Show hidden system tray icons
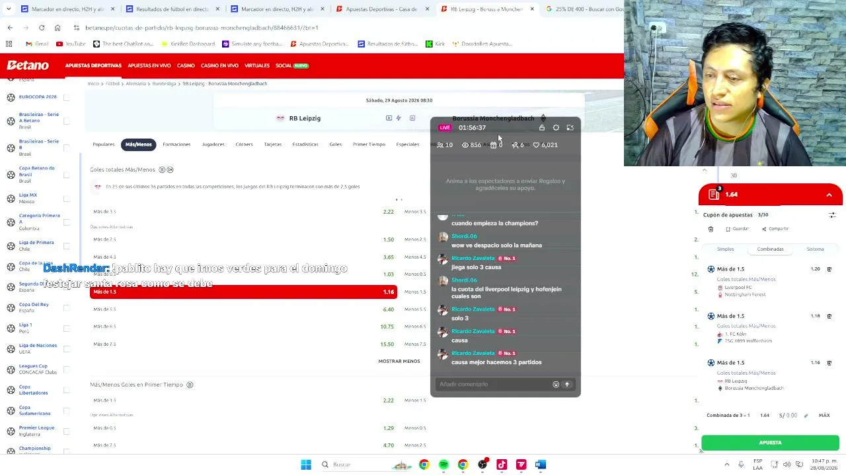 pyautogui.click(x=727, y=464)
